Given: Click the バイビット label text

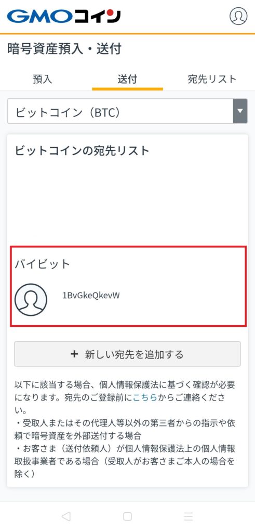Looking at the screenshot, I should point(43,264).
